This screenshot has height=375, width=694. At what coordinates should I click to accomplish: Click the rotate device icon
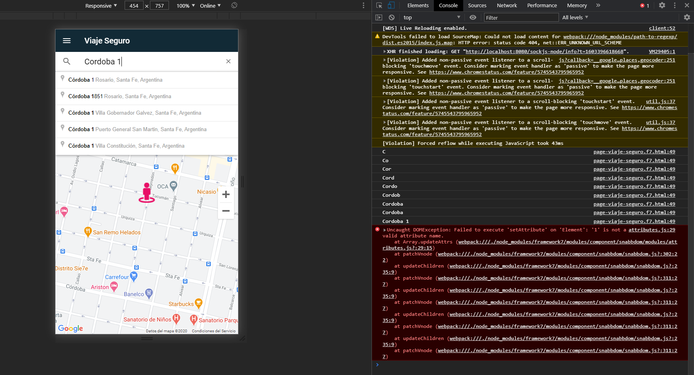tap(234, 6)
